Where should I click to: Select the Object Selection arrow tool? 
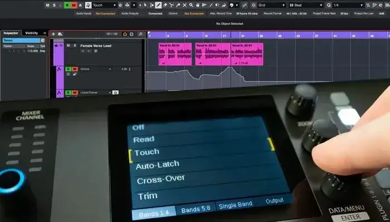click(x=145, y=5)
